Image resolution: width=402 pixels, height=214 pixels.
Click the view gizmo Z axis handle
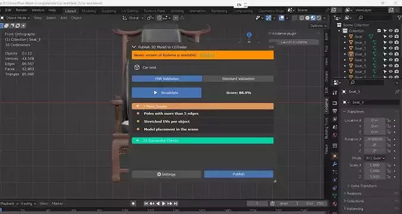(249, 34)
